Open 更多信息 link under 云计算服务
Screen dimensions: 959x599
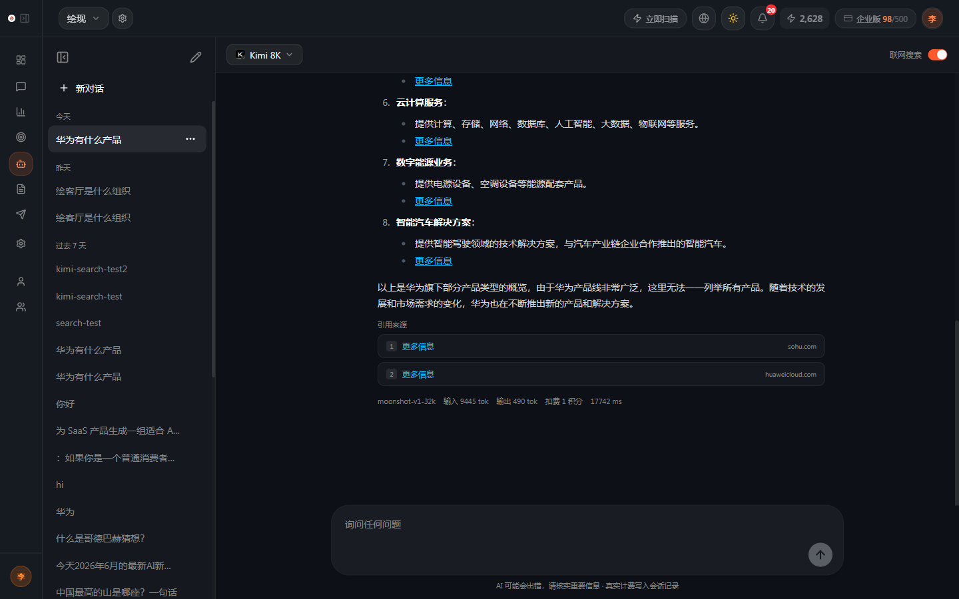pyautogui.click(x=434, y=141)
